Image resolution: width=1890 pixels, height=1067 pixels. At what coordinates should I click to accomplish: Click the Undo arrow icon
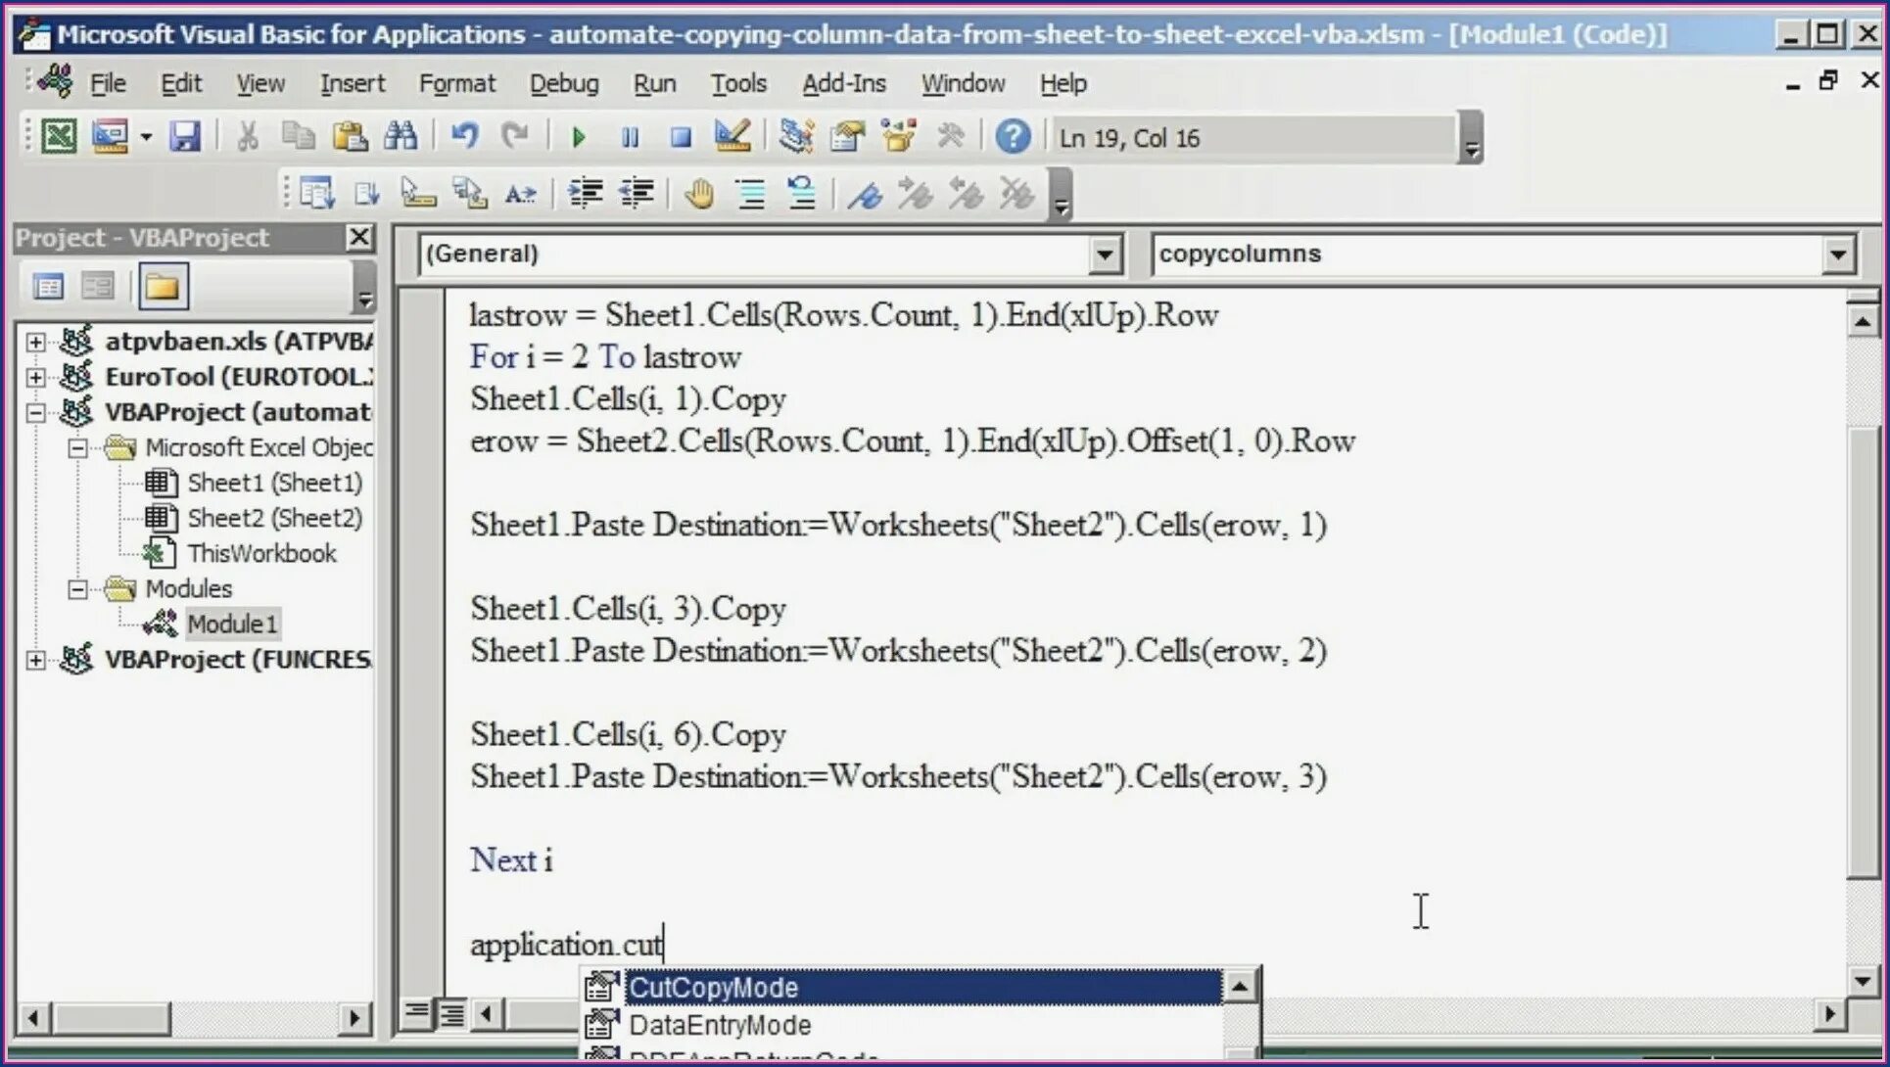464,137
